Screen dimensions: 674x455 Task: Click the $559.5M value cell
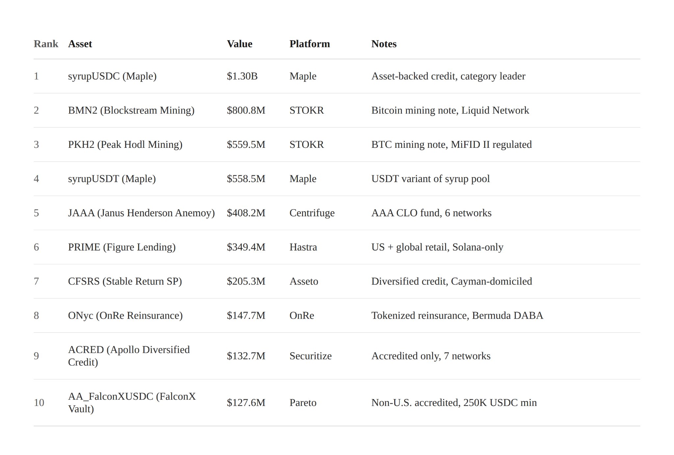(x=246, y=145)
